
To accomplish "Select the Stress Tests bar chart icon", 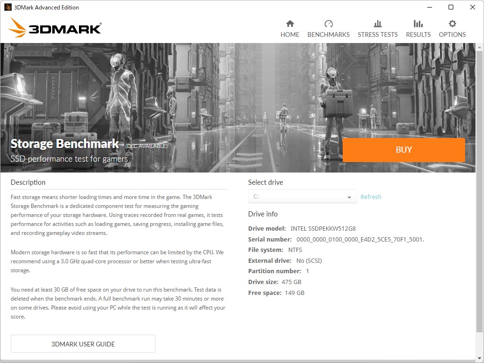I will point(378,23).
